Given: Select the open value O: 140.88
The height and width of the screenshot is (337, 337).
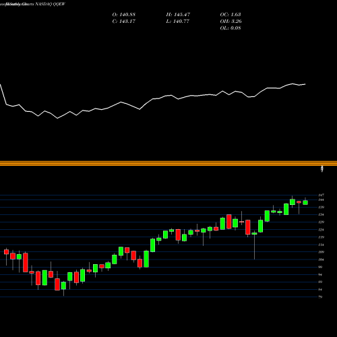Looking at the screenshot, I should tap(124, 15).
